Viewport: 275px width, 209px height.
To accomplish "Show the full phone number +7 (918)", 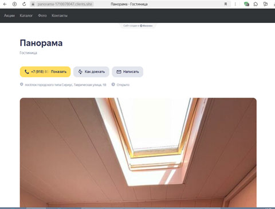I will point(45,72).
